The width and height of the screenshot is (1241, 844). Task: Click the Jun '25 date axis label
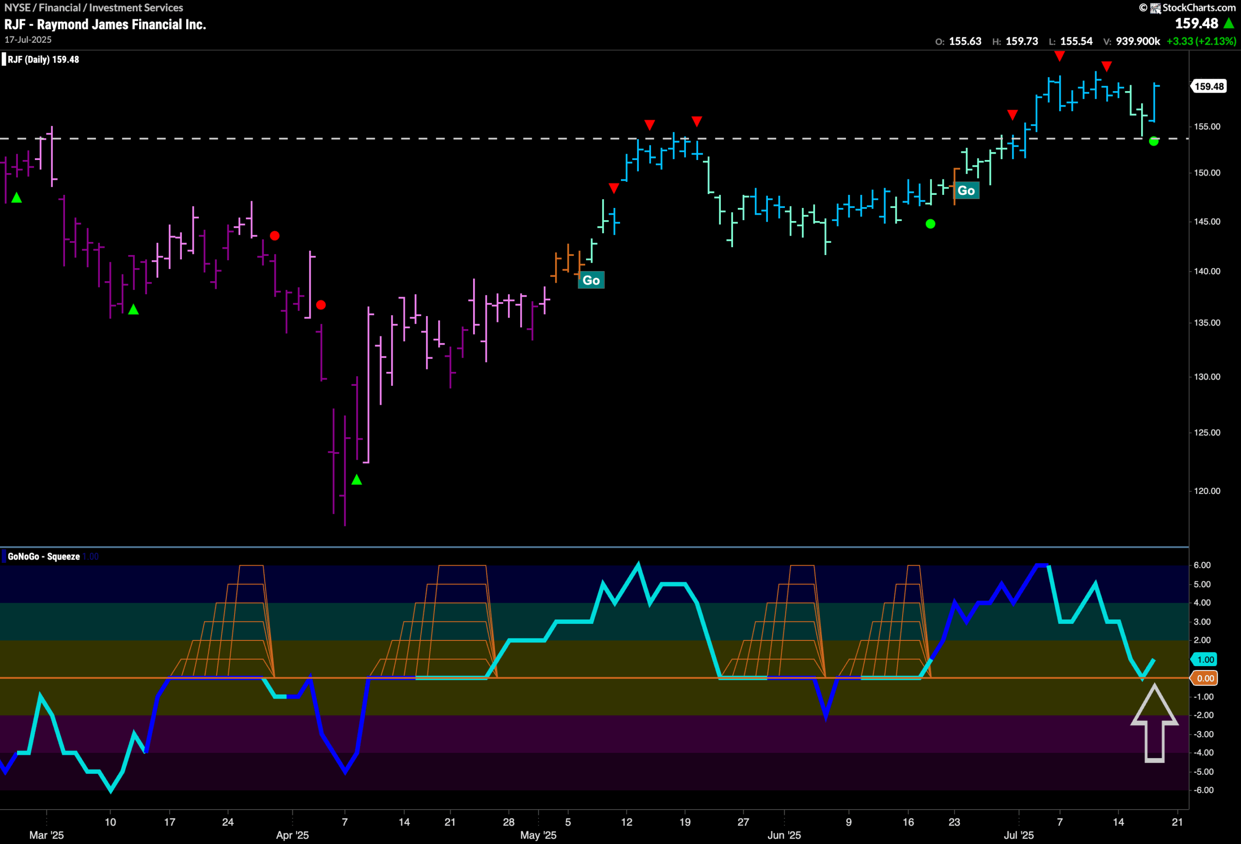pyautogui.click(x=784, y=835)
